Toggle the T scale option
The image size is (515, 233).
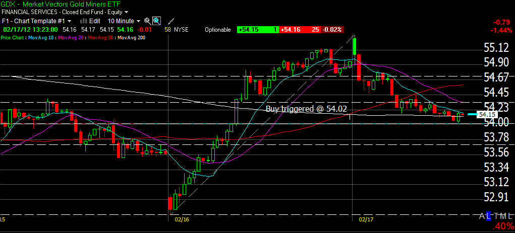495,215
